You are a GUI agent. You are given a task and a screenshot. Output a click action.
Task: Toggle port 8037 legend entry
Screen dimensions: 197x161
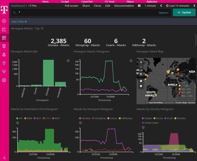tap(56, 118)
